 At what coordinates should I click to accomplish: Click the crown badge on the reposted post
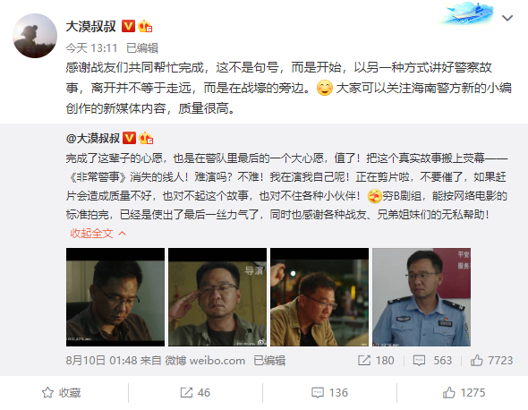click(146, 138)
